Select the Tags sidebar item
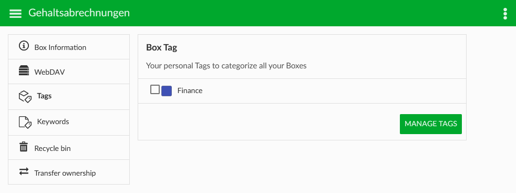This screenshot has width=516, height=193. (69, 97)
